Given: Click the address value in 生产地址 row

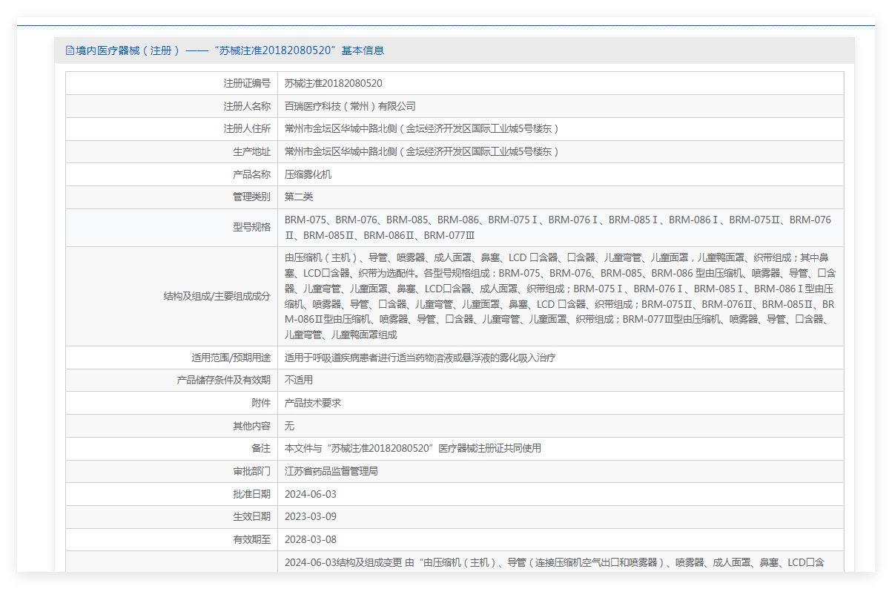Looking at the screenshot, I should coord(421,152).
